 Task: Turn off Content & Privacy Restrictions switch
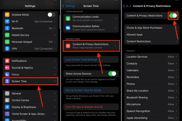(173, 15)
